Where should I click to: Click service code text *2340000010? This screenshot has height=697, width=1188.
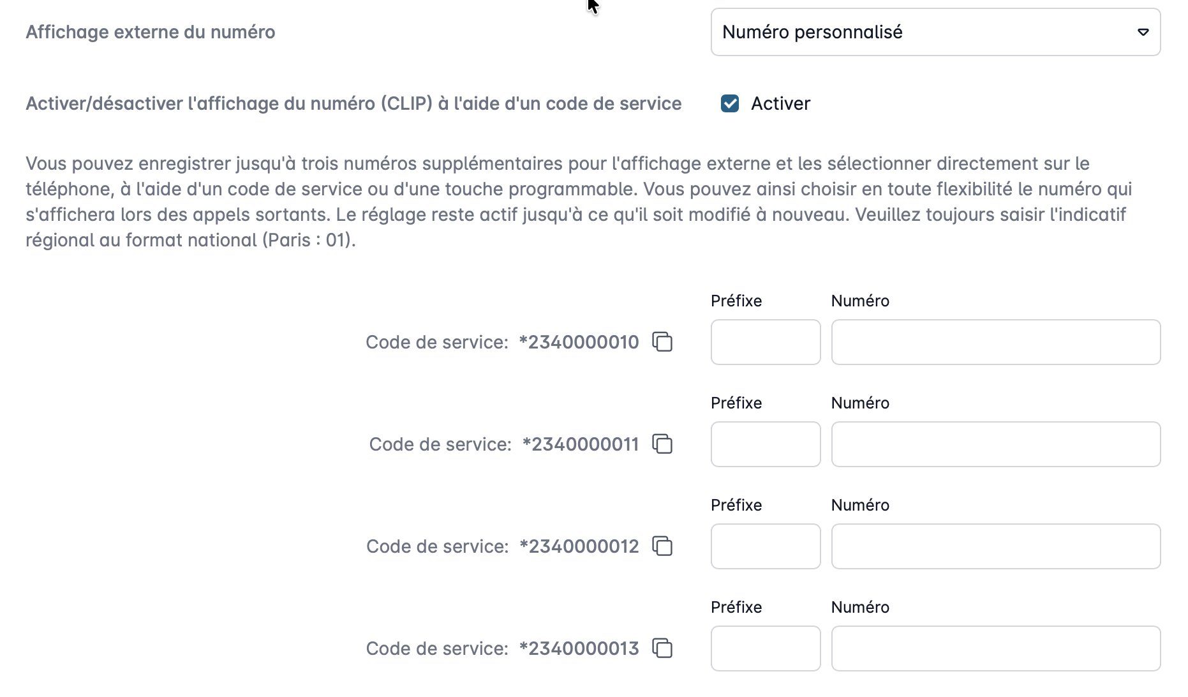click(579, 342)
